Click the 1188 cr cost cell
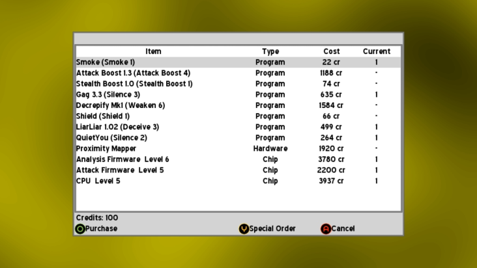 [x=331, y=73]
